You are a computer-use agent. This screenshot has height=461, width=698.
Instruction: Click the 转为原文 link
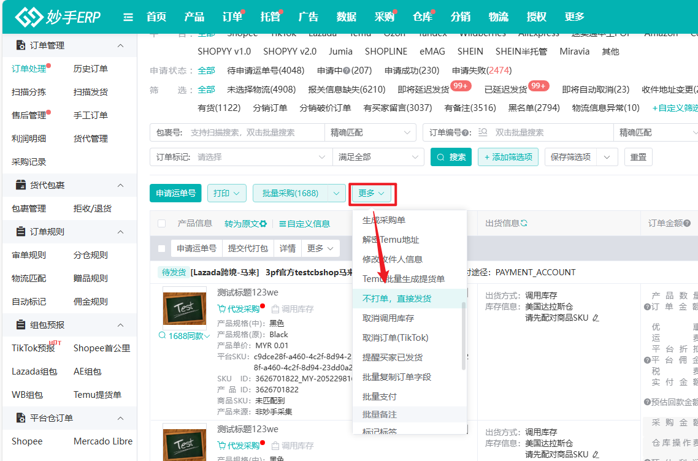pos(242,223)
